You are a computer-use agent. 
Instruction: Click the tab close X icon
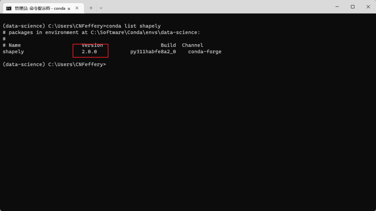[77, 8]
